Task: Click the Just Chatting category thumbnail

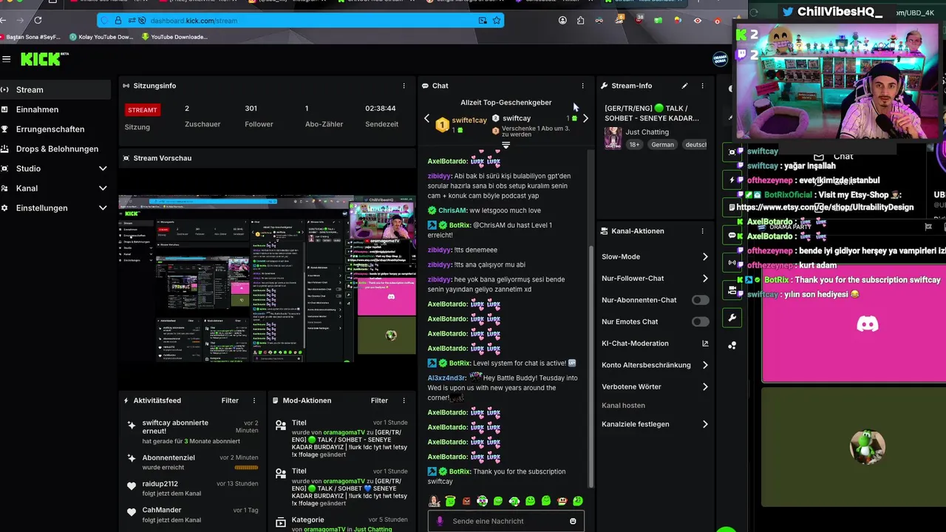Action: point(613,137)
